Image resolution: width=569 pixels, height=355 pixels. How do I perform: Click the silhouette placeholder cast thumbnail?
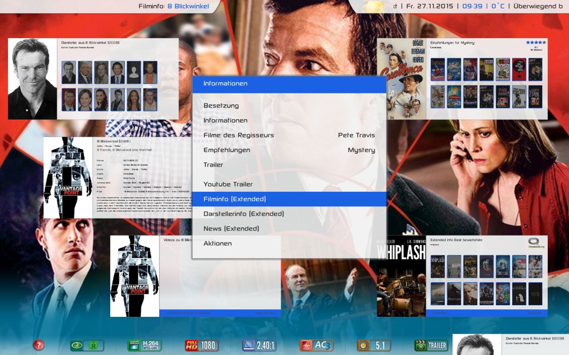click(133, 72)
